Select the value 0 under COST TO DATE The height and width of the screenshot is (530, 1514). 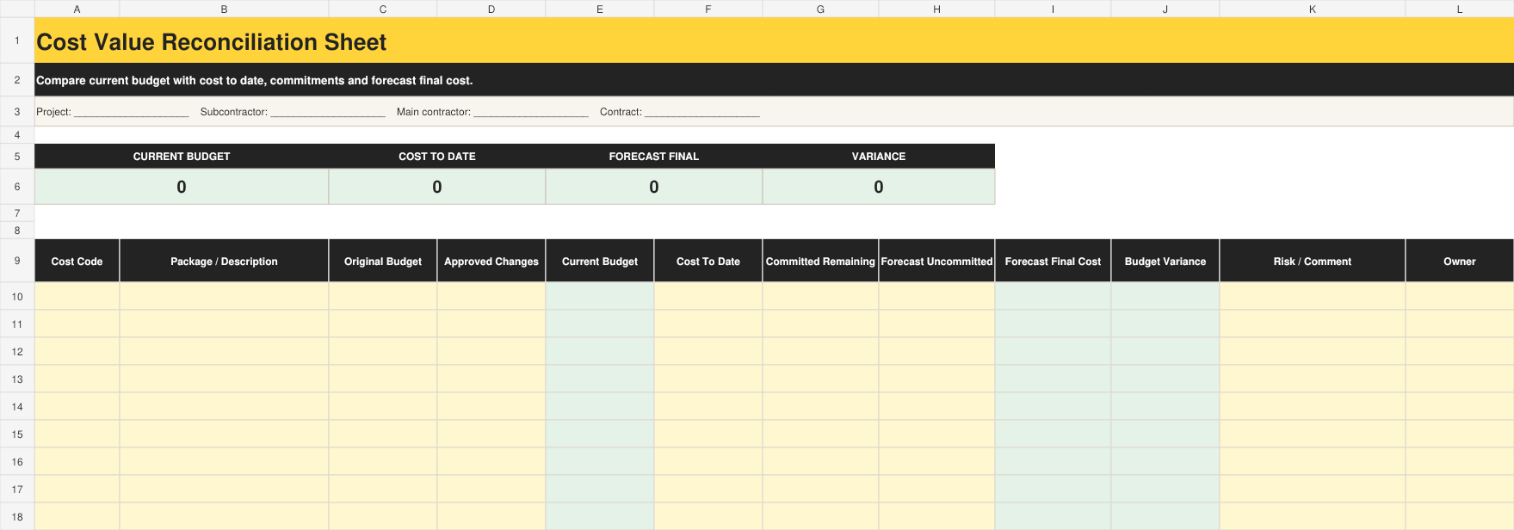point(437,187)
